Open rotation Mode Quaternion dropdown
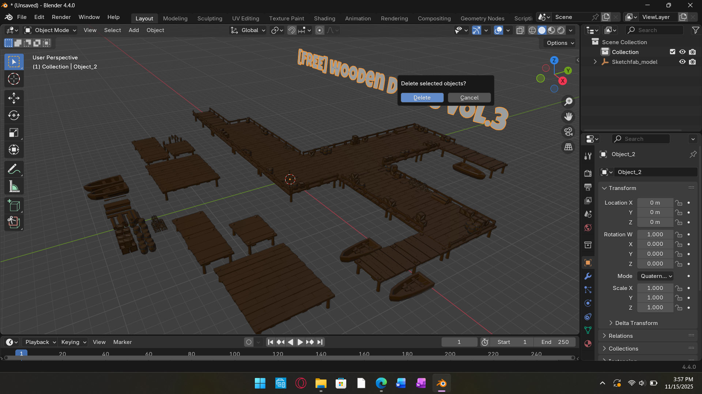702x394 pixels. (656, 276)
